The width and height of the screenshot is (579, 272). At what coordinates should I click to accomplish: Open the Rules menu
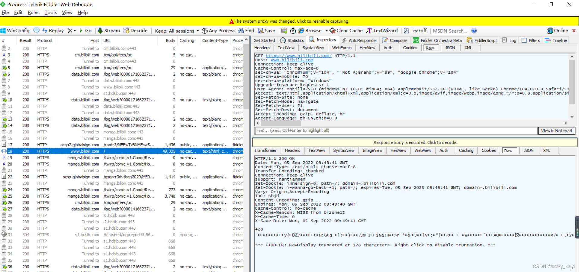[34, 12]
